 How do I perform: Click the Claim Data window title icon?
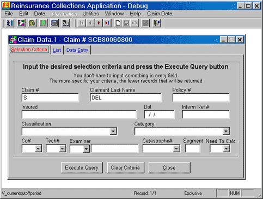click(13, 40)
